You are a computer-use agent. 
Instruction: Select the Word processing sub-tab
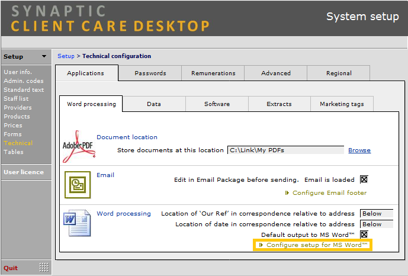coord(91,104)
